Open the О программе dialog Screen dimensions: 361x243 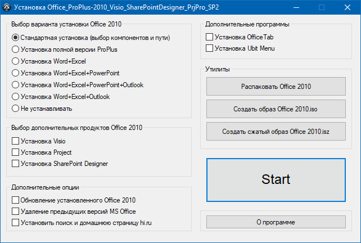[276, 222]
